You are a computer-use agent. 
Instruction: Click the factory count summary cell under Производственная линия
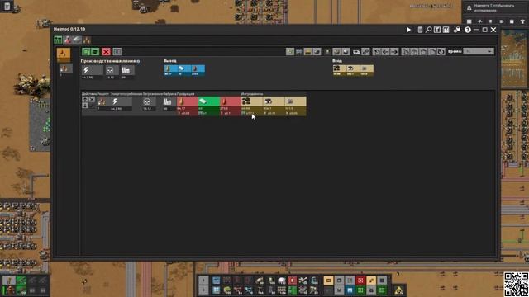tap(127, 72)
